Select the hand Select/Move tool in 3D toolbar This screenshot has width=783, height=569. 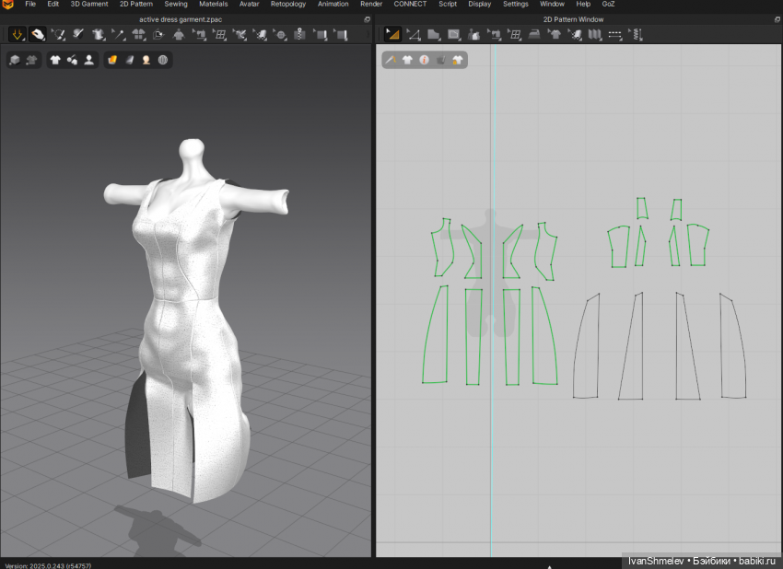point(38,34)
